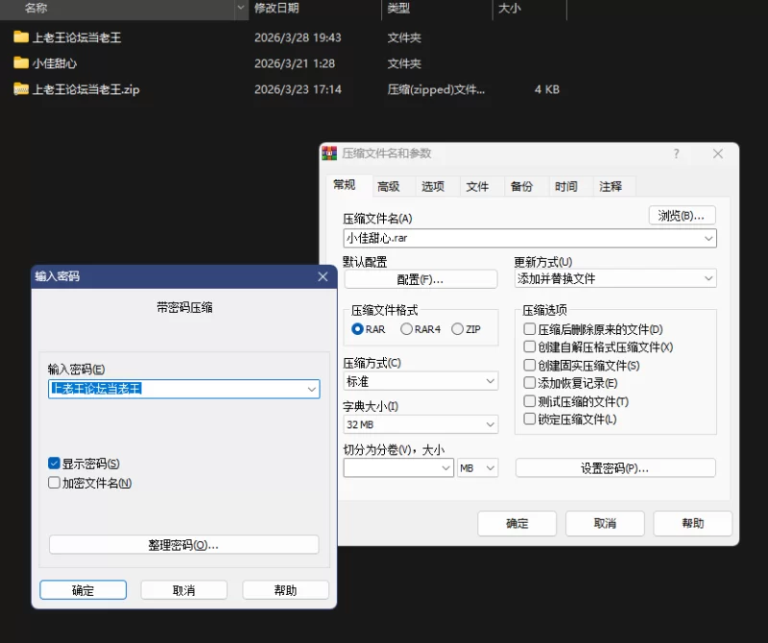Click the 小佳甜心 folder icon
Screen dimensions: 768x643
(x=21, y=63)
